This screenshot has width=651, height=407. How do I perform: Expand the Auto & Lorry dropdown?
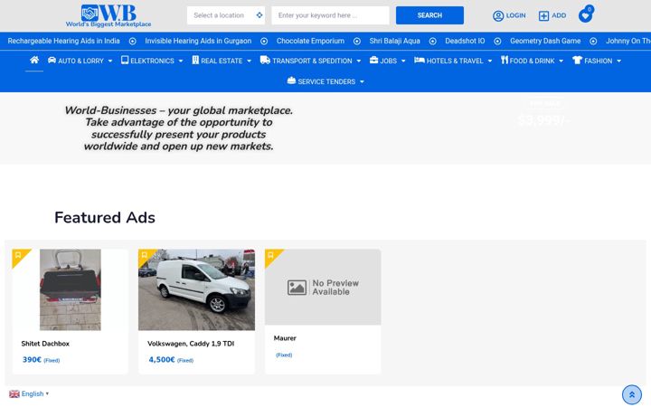tap(80, 61)
